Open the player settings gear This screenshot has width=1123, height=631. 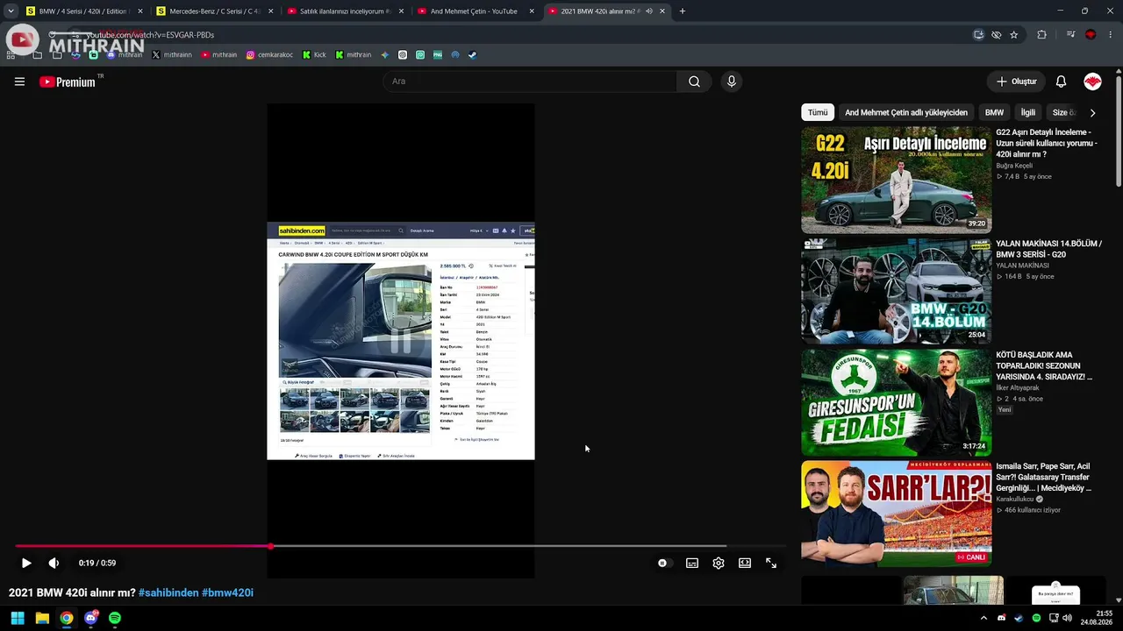[x=719, y=563]
